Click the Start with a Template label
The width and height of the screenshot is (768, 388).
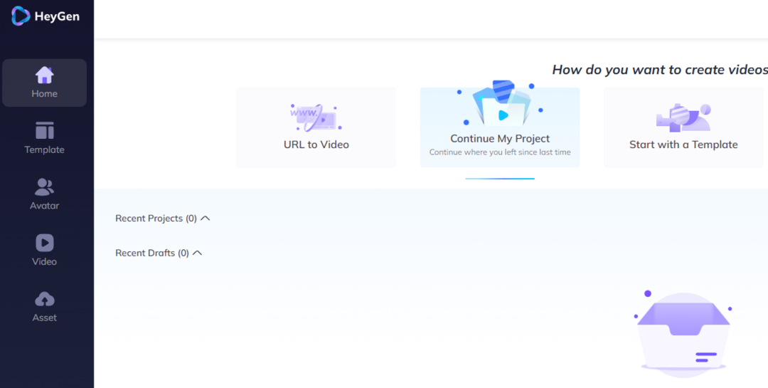click(x=683, y=145)
